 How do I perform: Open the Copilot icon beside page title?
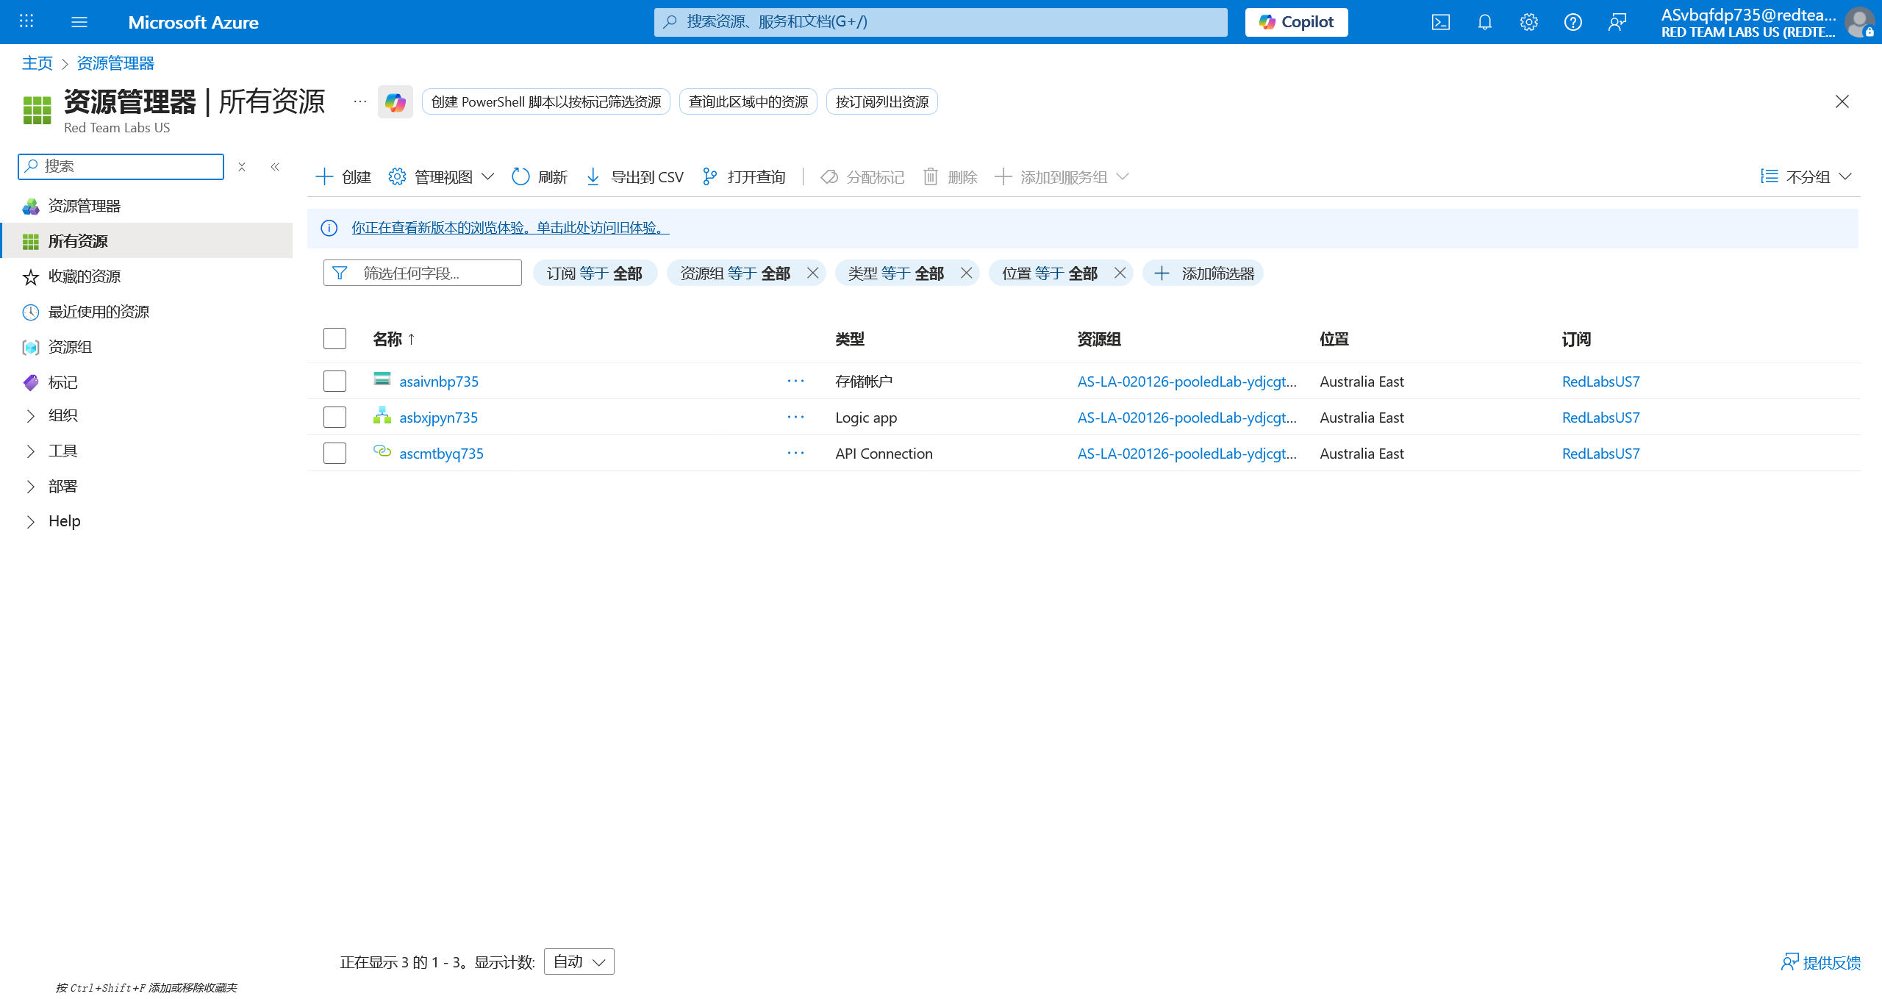[x=396, y=102]
